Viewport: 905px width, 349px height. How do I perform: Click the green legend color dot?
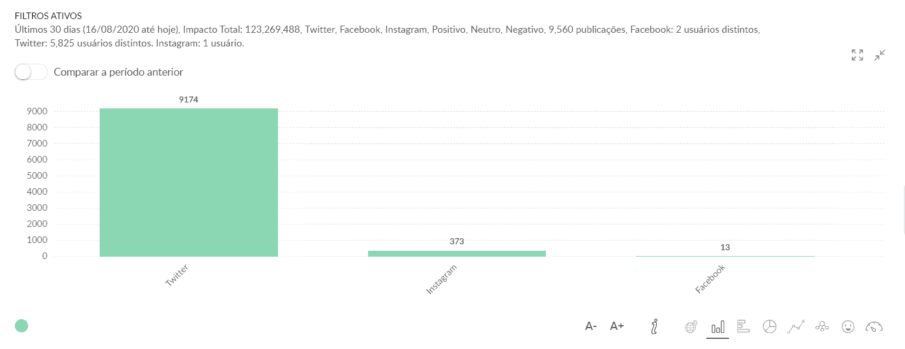pos(21,326)
